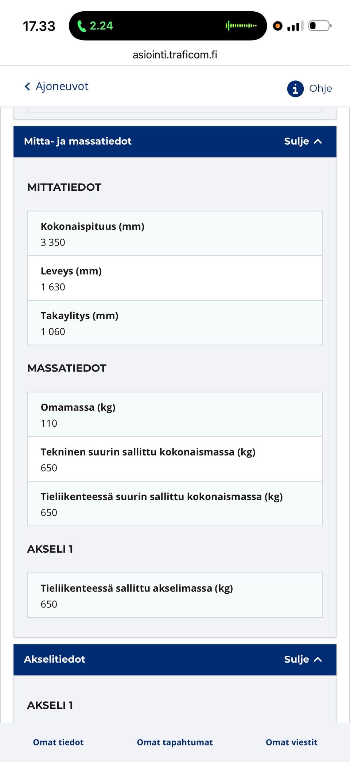The height and width of the screenshot is (762, 350).
Task: Tap the asiointi.traficom.fi address bar
Action: point(175,55)
